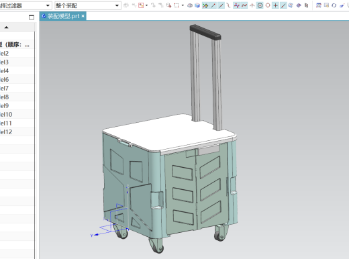Select the row ending in el10
The height and width of the screenshot is (259, 349).
pyautogui.click(x=17, y=115)
